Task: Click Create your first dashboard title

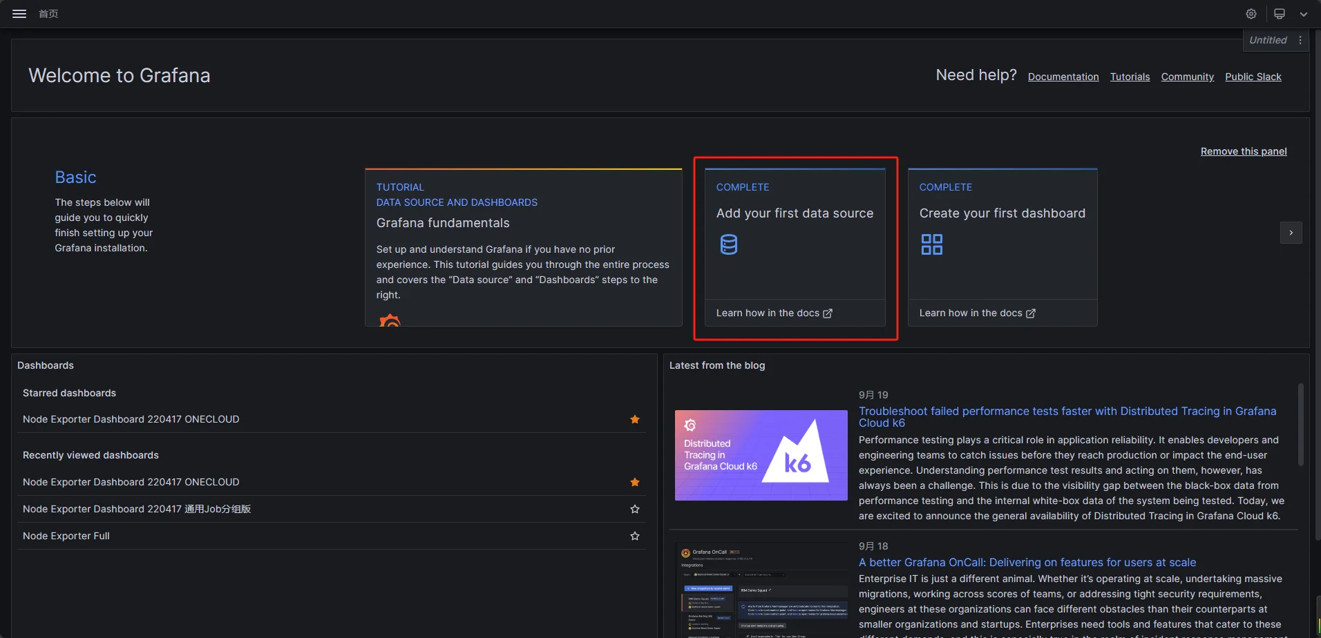Action: (x=1002, y=213)
